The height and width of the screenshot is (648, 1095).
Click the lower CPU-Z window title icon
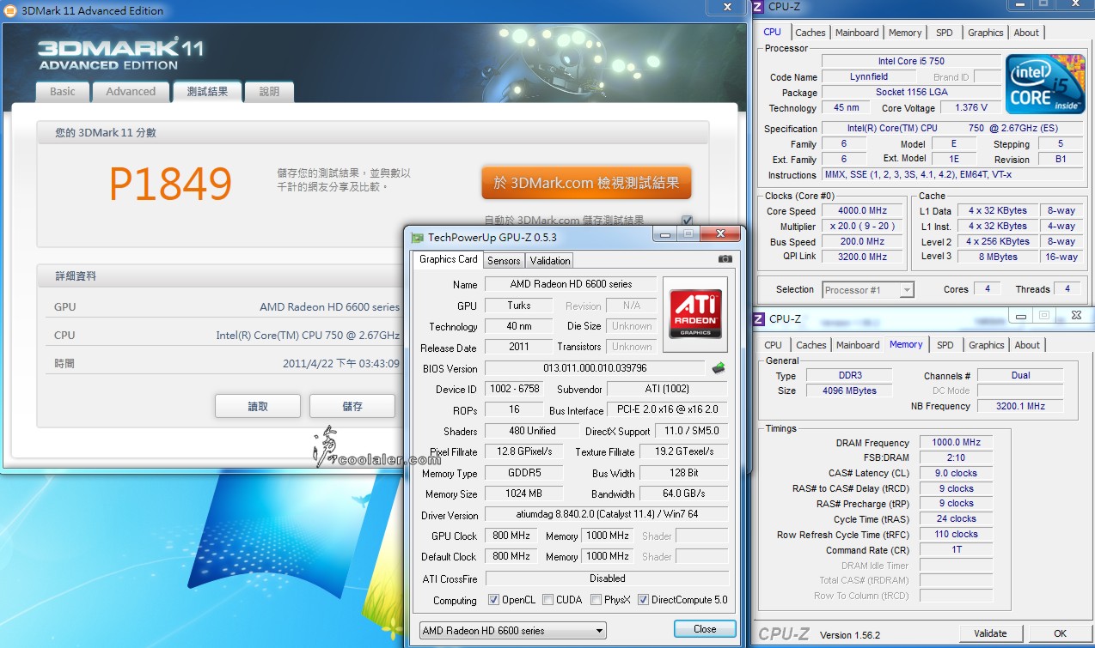[x=758, y=318]
